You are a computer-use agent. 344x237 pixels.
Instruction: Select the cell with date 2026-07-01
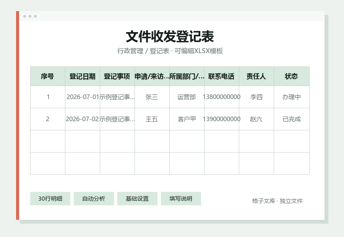tap(83, 97)
